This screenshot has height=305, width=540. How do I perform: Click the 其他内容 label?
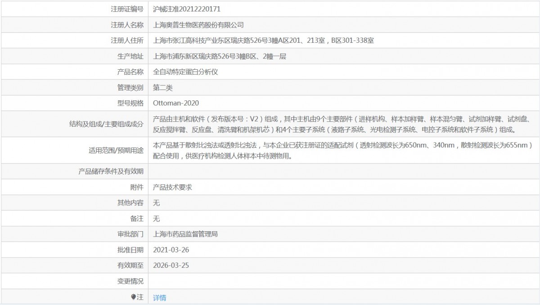pyautogui.click(x=130, y=203)
